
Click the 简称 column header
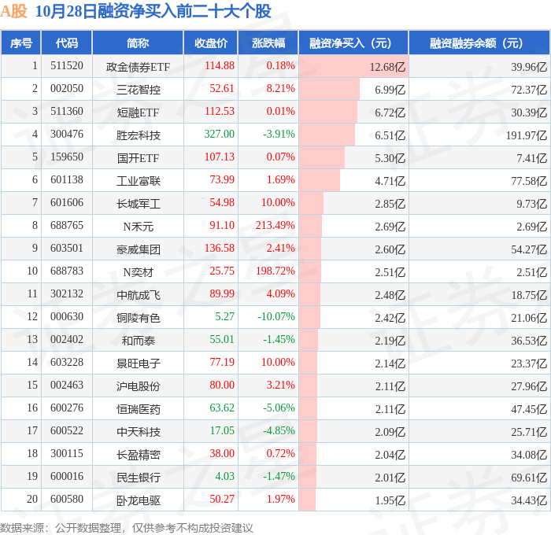tap(138, 42)
